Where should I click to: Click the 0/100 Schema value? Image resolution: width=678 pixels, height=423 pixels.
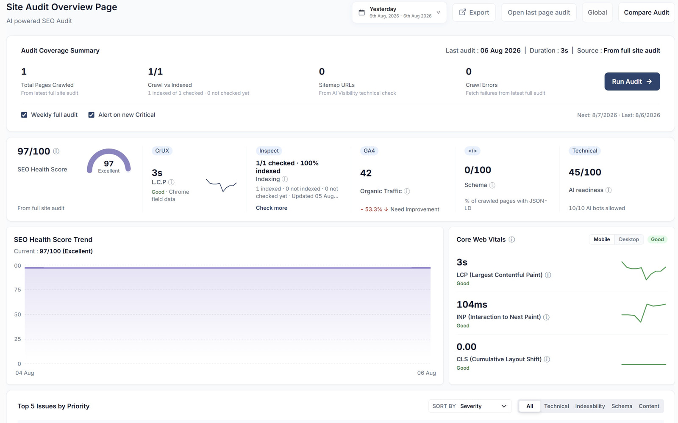pyautogui.click(x=478, y=170)
